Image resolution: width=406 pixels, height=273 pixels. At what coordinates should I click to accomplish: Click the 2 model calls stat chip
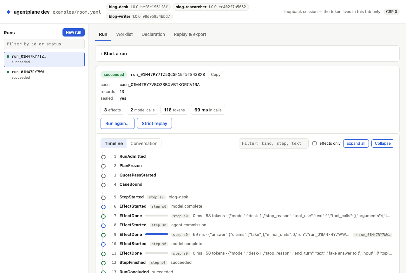click(142, 110)
